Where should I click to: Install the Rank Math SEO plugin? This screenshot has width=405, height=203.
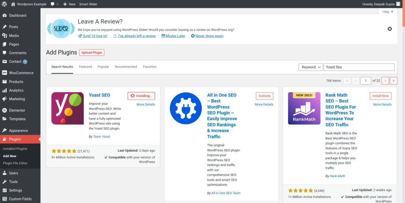(380, 96)
